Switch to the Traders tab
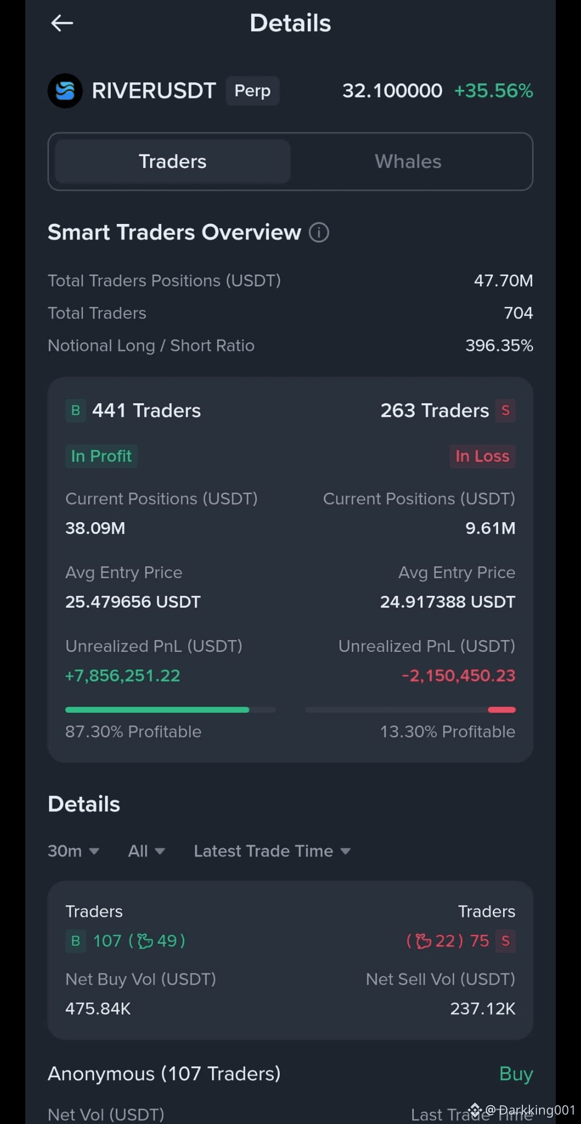This screenshot has width=581, height=1124. [173, 161]
